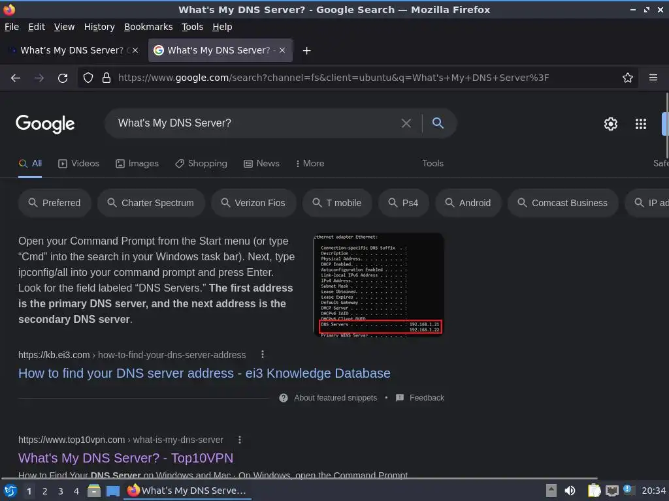Switch to Images results

pyautogui.click(x=137, y=164)
